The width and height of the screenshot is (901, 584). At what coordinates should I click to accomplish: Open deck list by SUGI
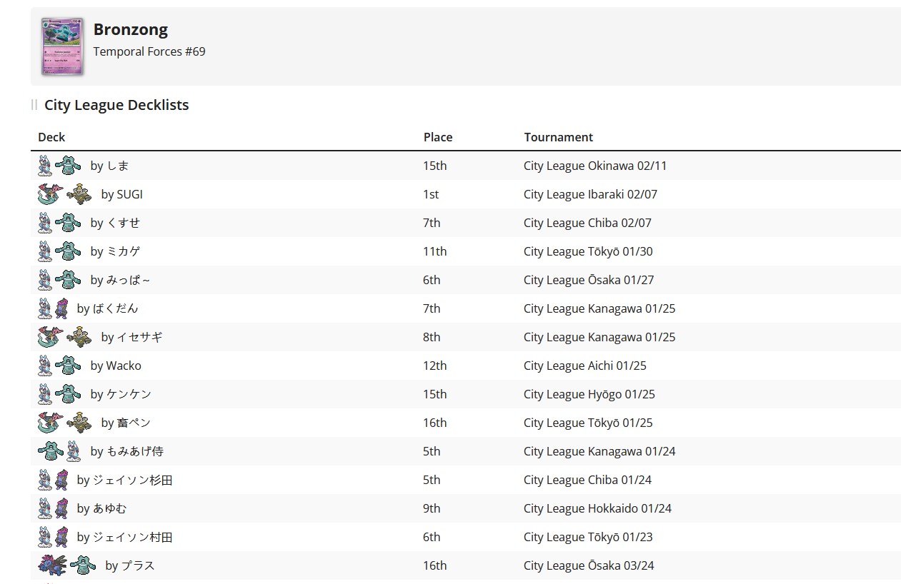pos(122,194)
